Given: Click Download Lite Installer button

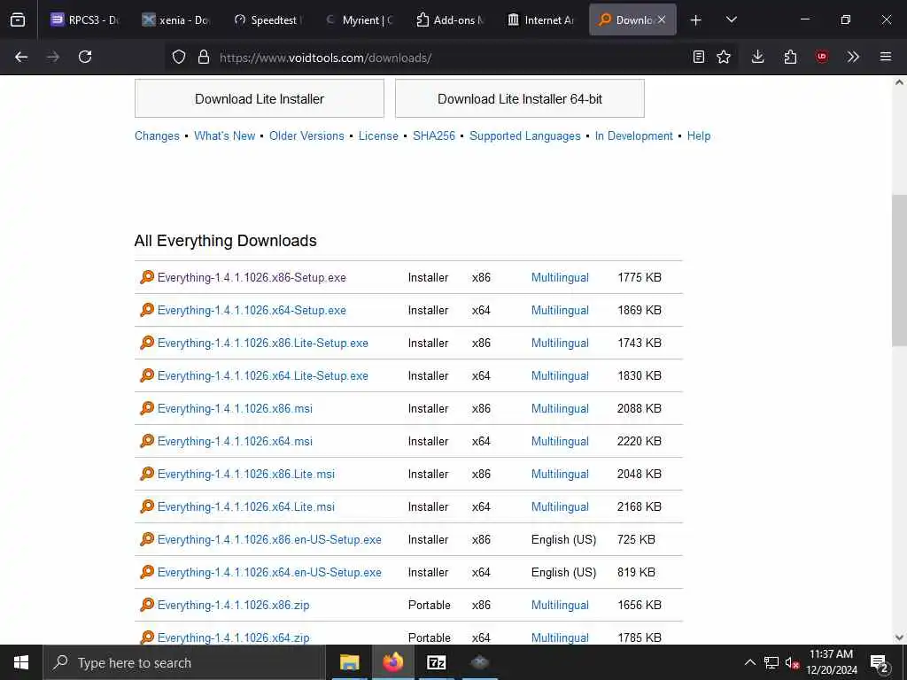Looking at the screenshot, I should [x=260, y=99].
